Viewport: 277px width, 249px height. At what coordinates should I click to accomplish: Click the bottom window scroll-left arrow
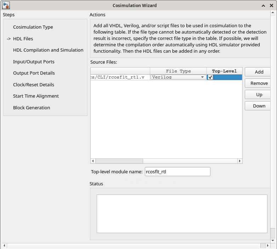tap(4, 245)
